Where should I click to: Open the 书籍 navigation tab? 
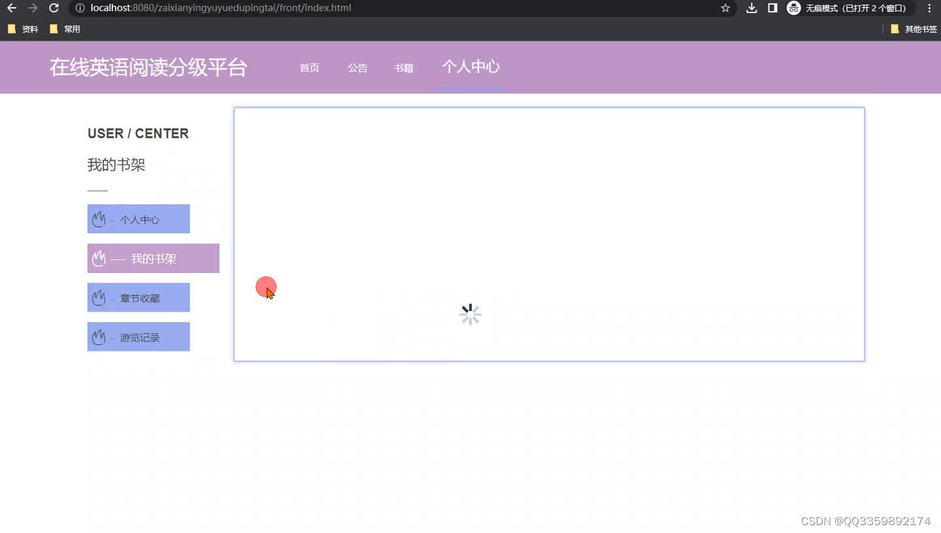[403, 67]
